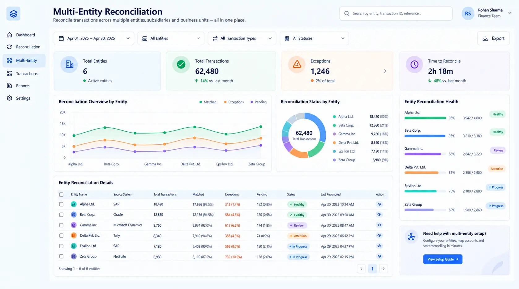
Task: Go to next page in pagination
Action: pos(384,269)
